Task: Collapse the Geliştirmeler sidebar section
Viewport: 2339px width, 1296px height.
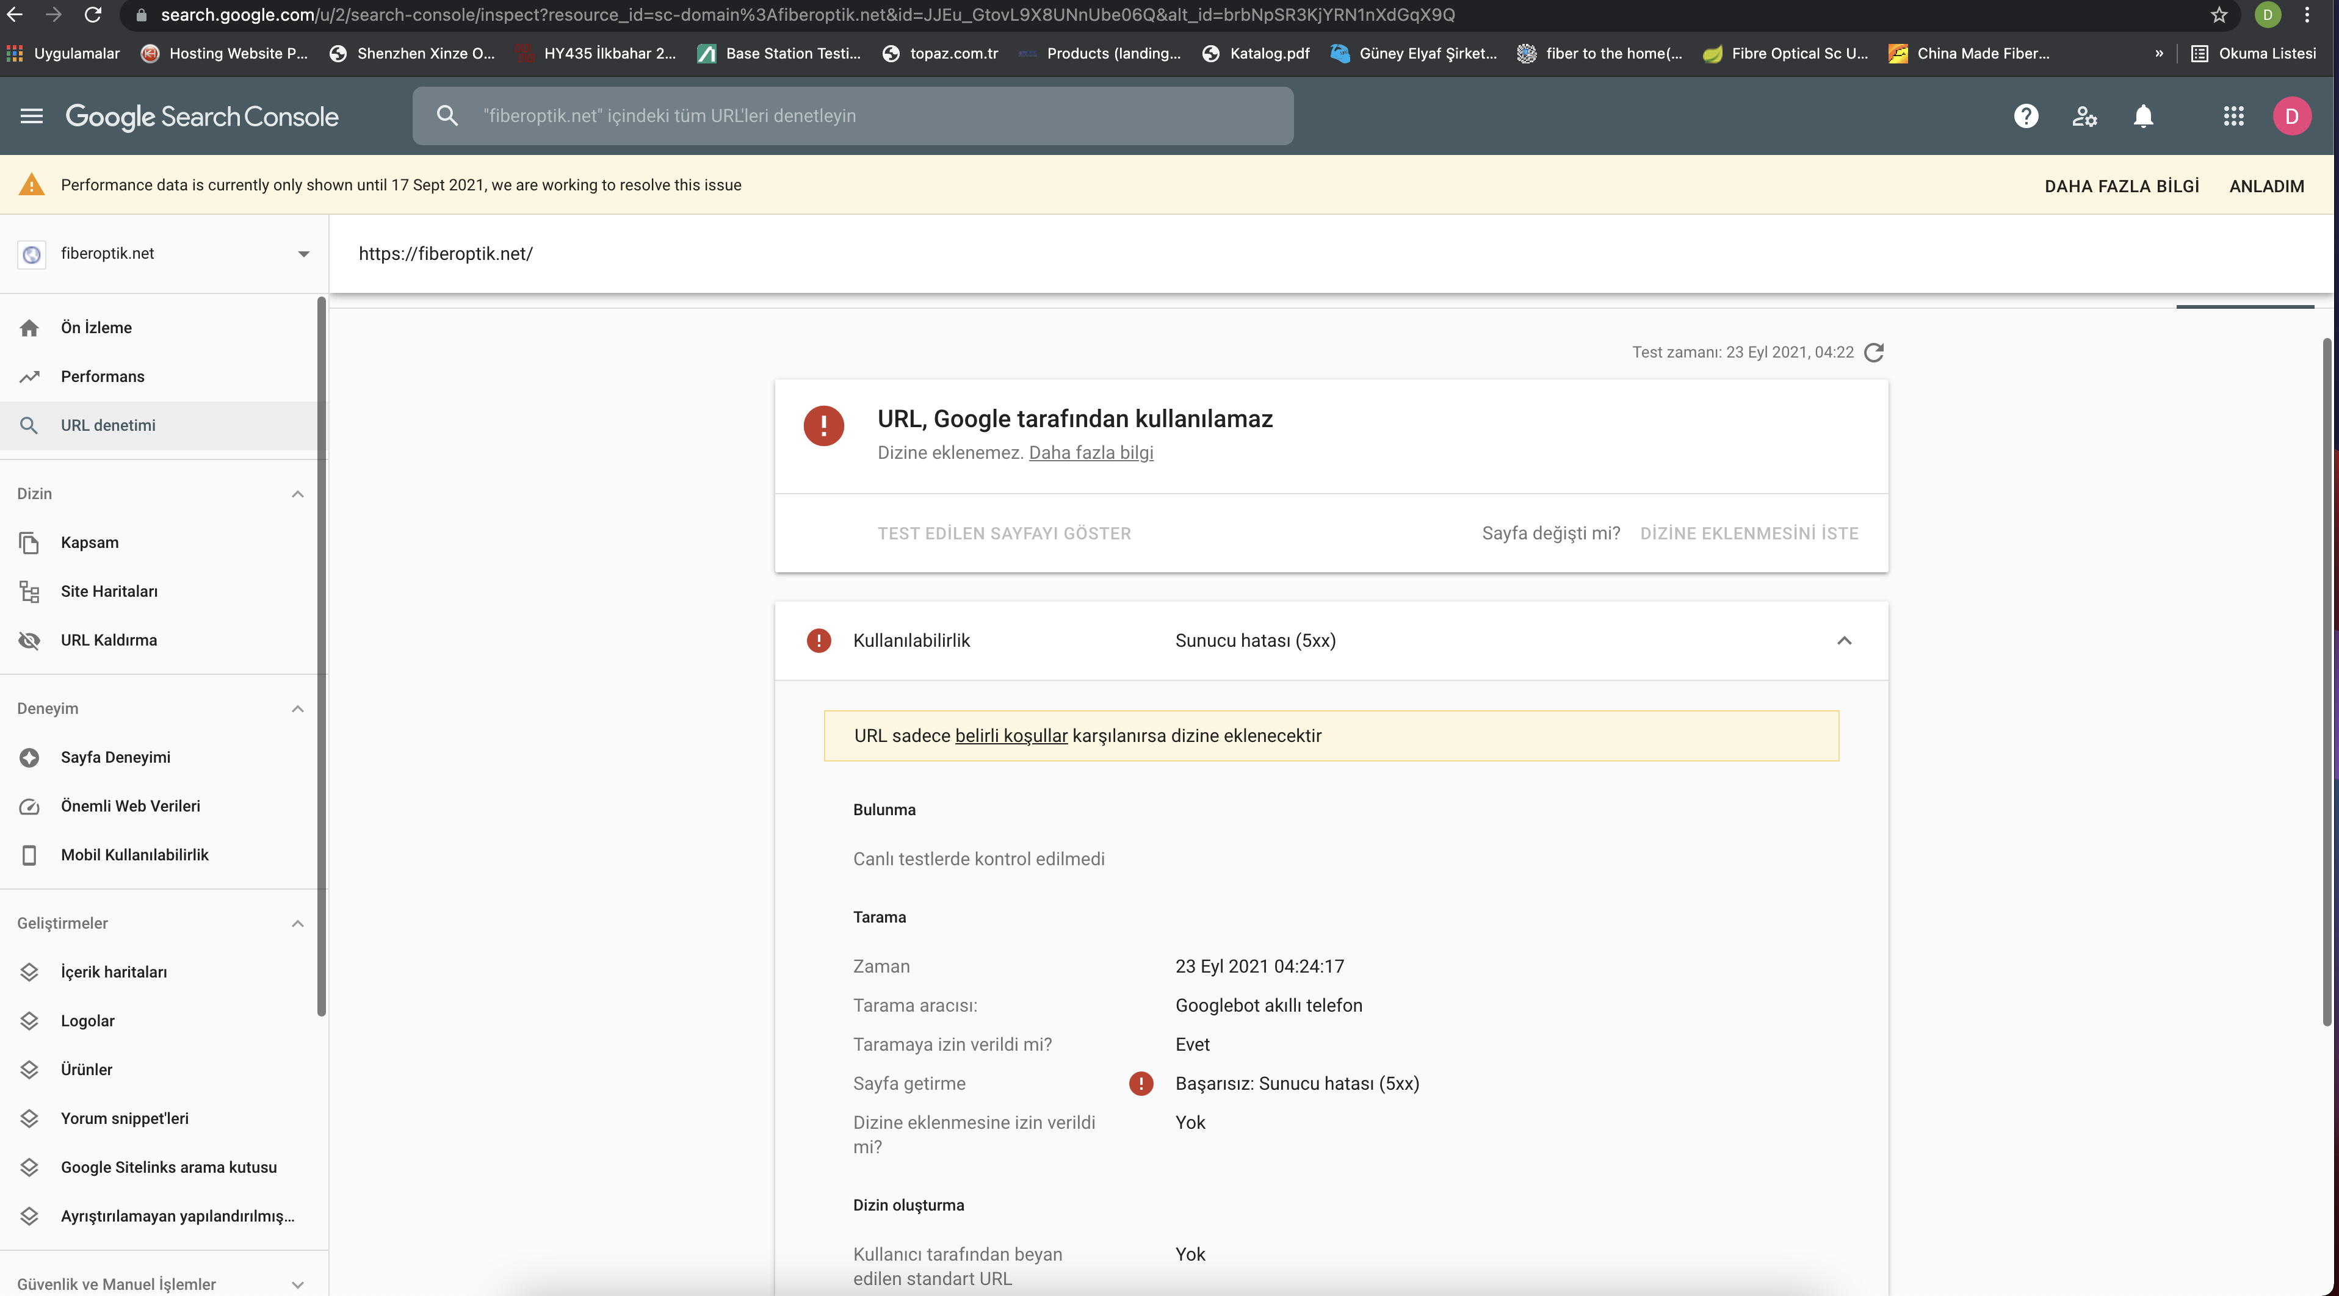Action: (x=298, y=924)
